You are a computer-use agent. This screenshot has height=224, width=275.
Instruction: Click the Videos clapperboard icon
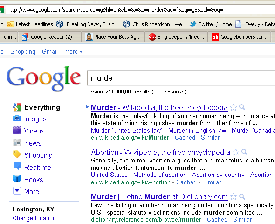17,130
